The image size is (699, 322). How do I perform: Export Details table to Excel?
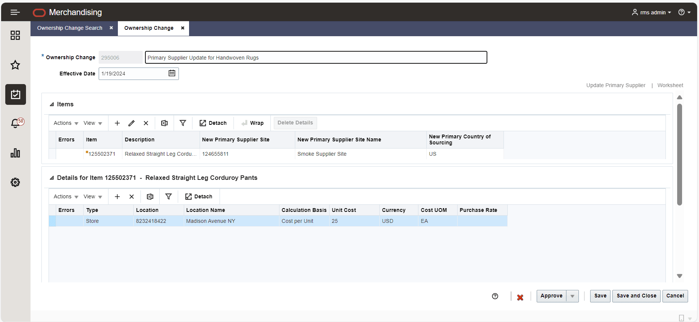[150, 197]
